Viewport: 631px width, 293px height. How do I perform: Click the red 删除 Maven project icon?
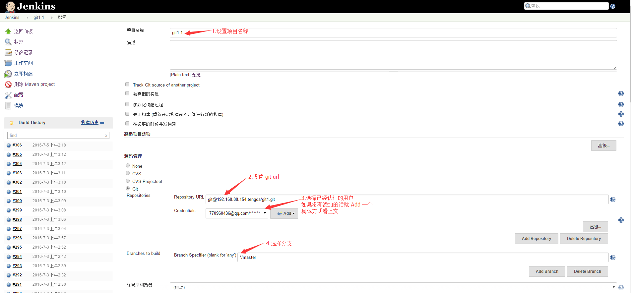[x=8, y=84]
